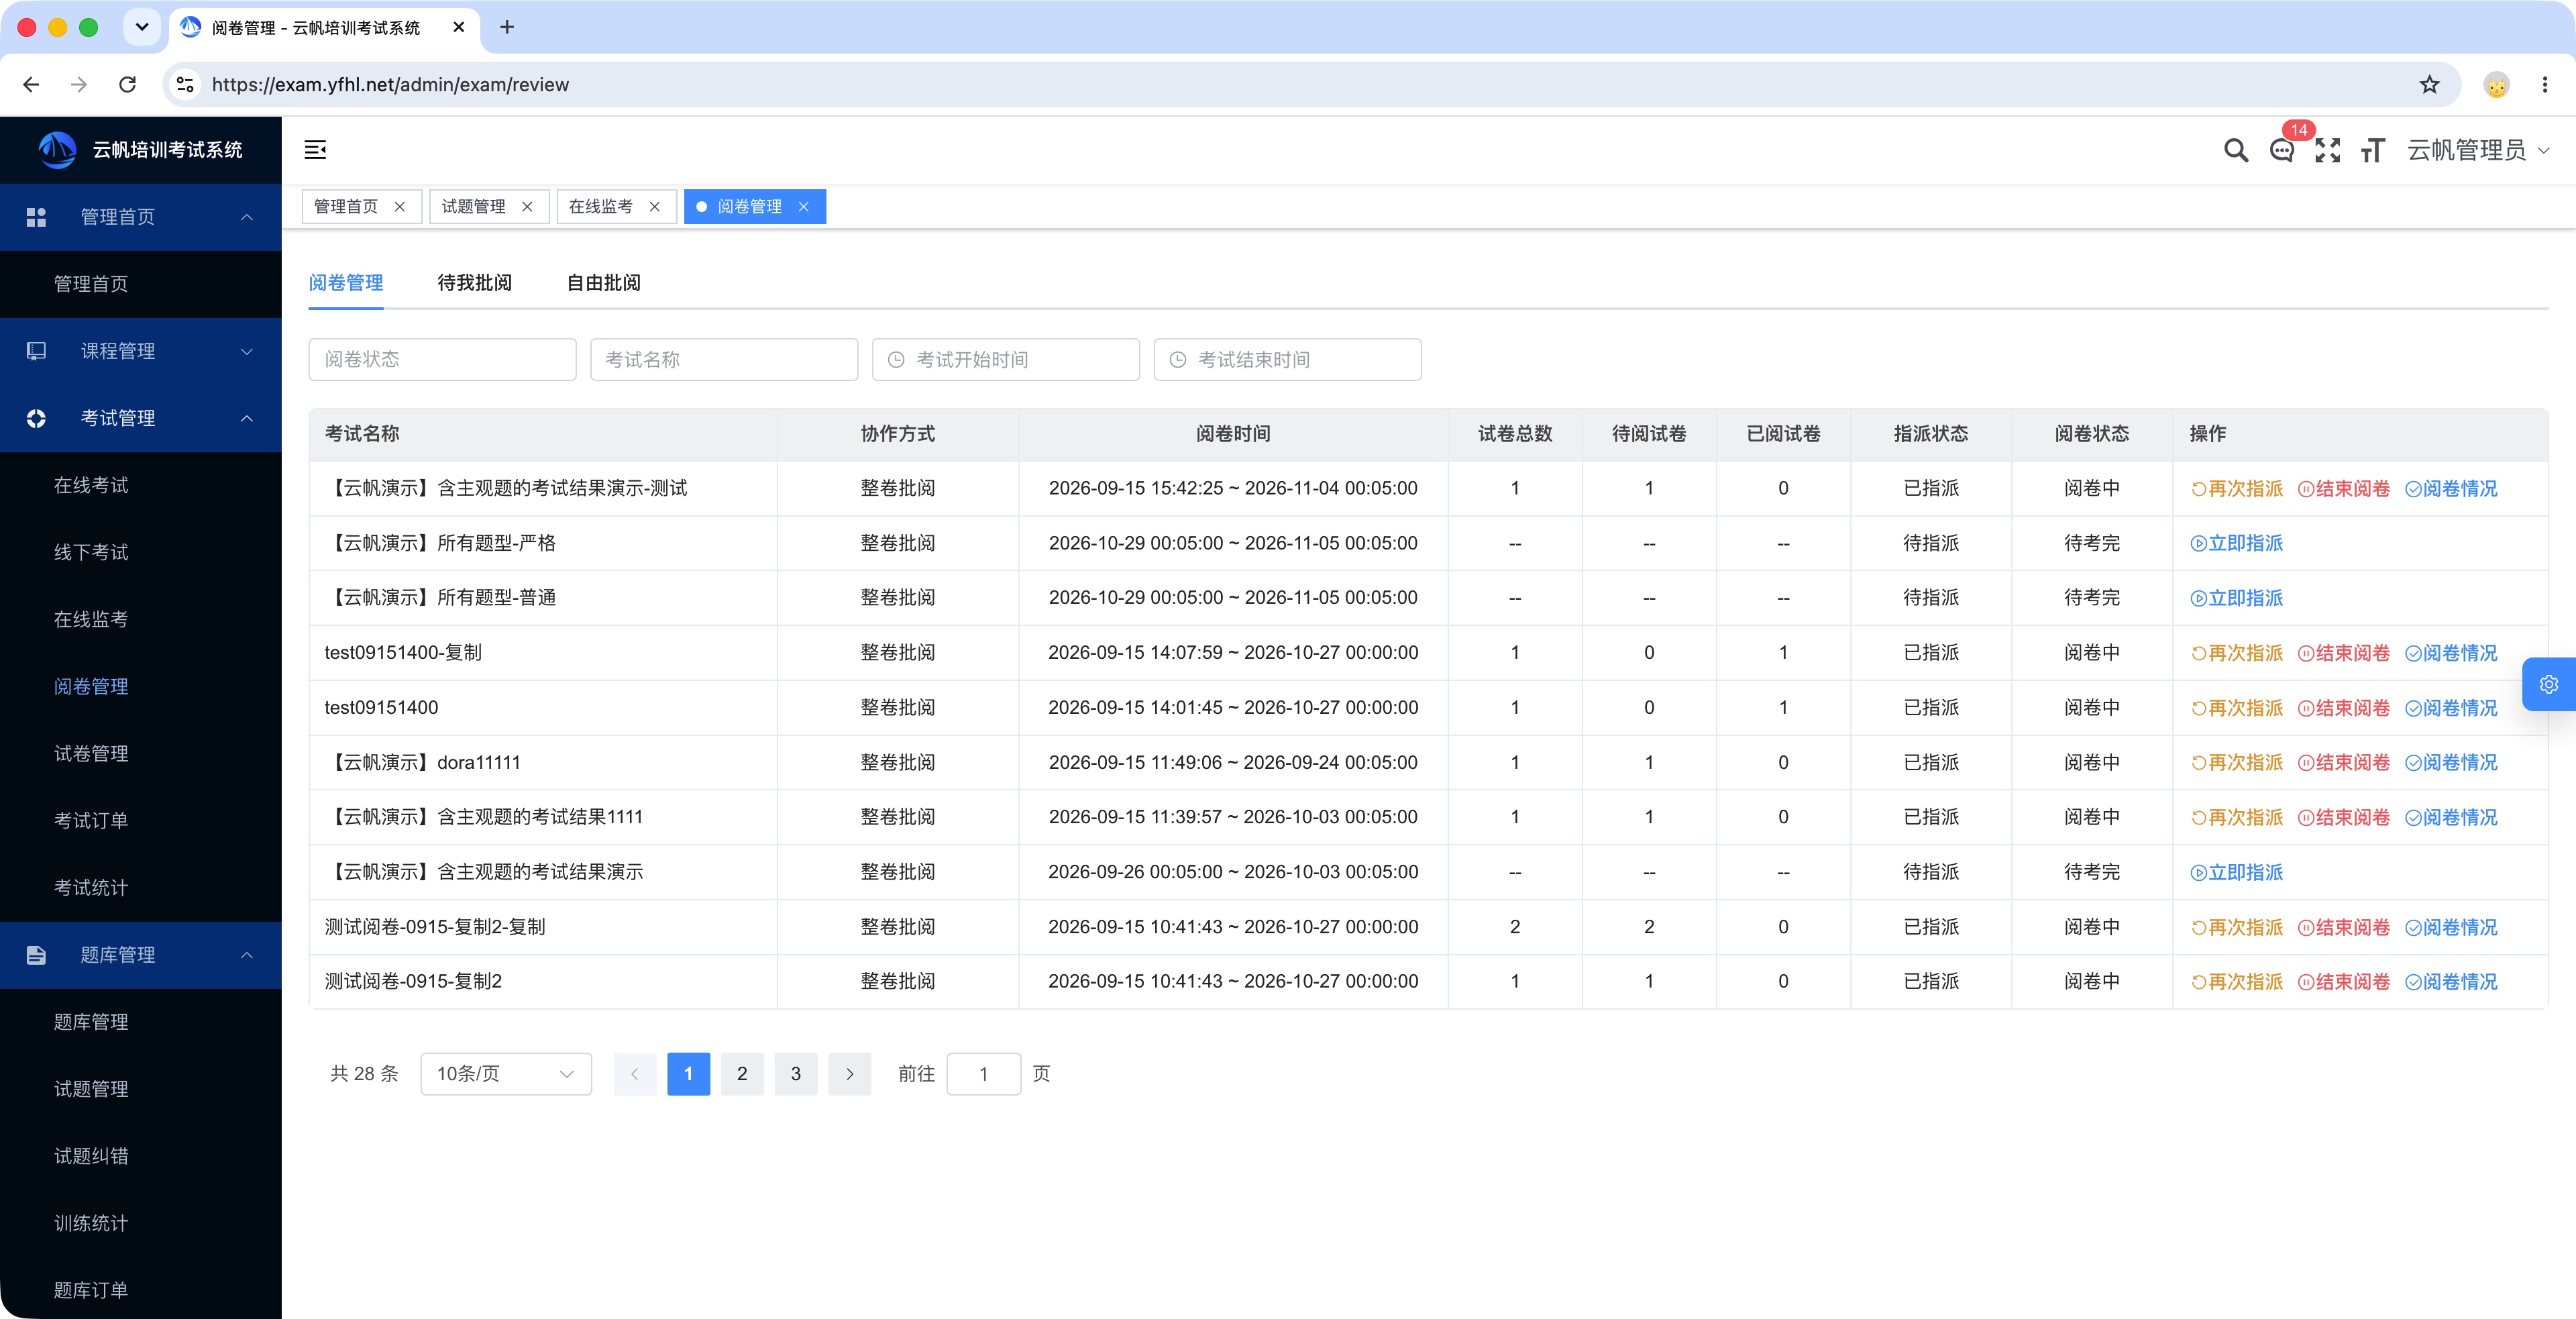The image size is (2576, 1319).
Task: Click 立即指派 for 含主观题的考试结果演示
Action: click(2237, 872)
